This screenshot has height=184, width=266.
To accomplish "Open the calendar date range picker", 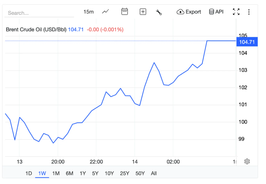I will [x=125, y=12].
